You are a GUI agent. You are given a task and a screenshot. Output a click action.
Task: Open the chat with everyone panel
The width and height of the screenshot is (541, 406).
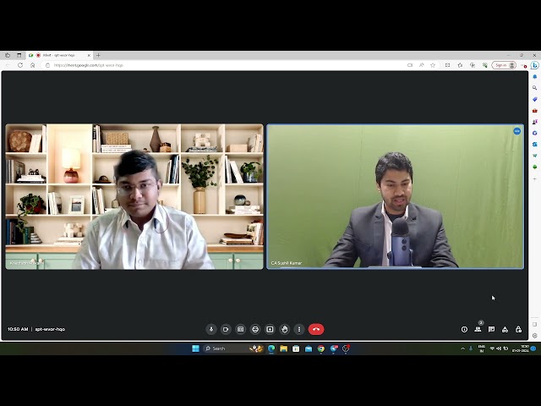(x=491, y=329)
